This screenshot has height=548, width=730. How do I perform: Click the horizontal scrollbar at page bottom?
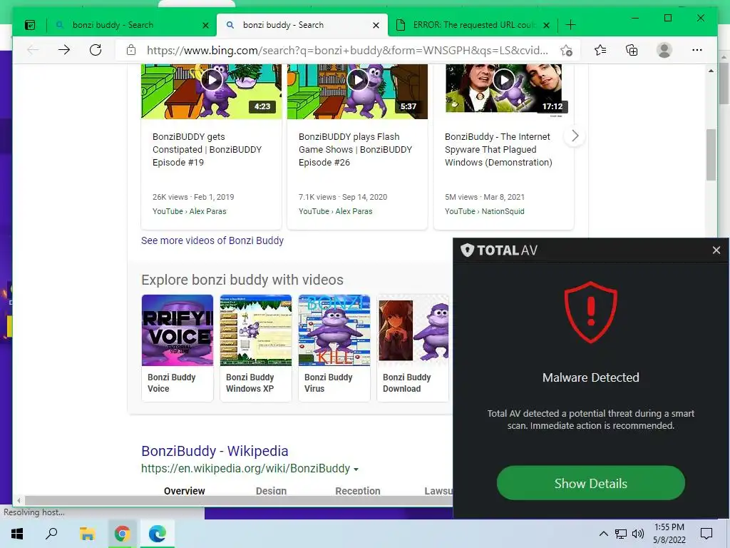(238, 500)
